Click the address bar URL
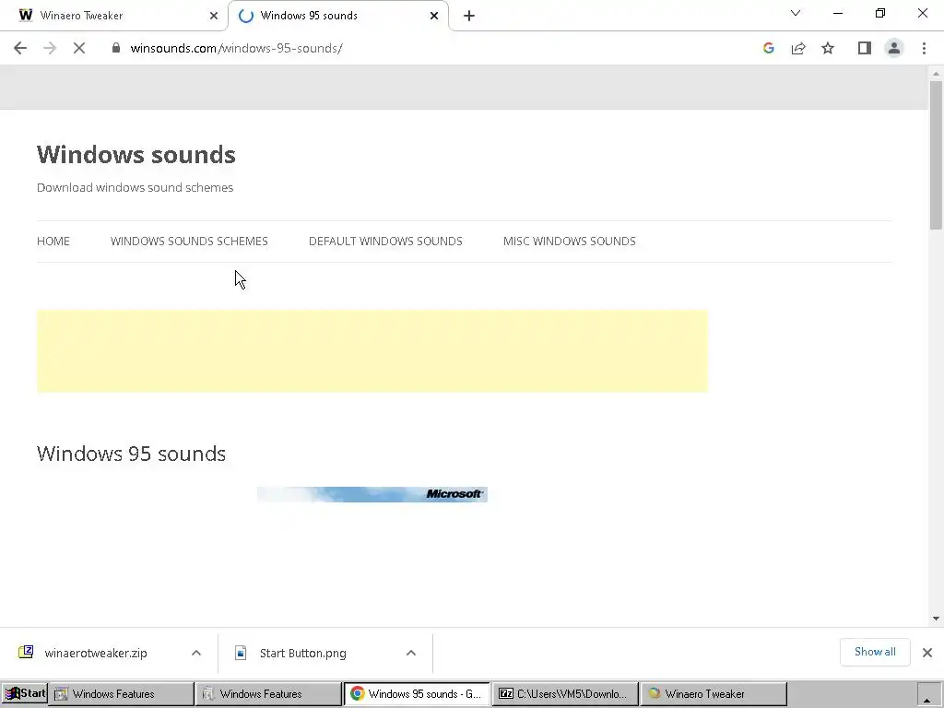This screenshot has width=944, height=708. coord(237,48)
